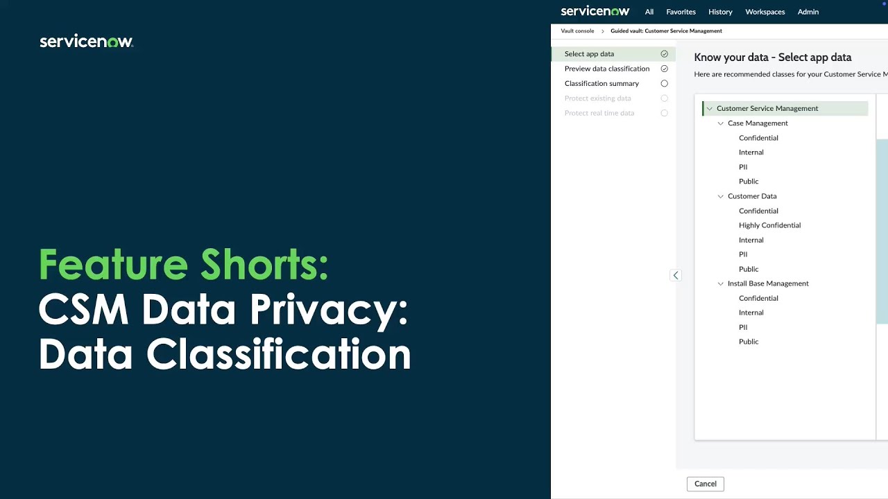Collapse the Case Management branch

pos(721,123)
